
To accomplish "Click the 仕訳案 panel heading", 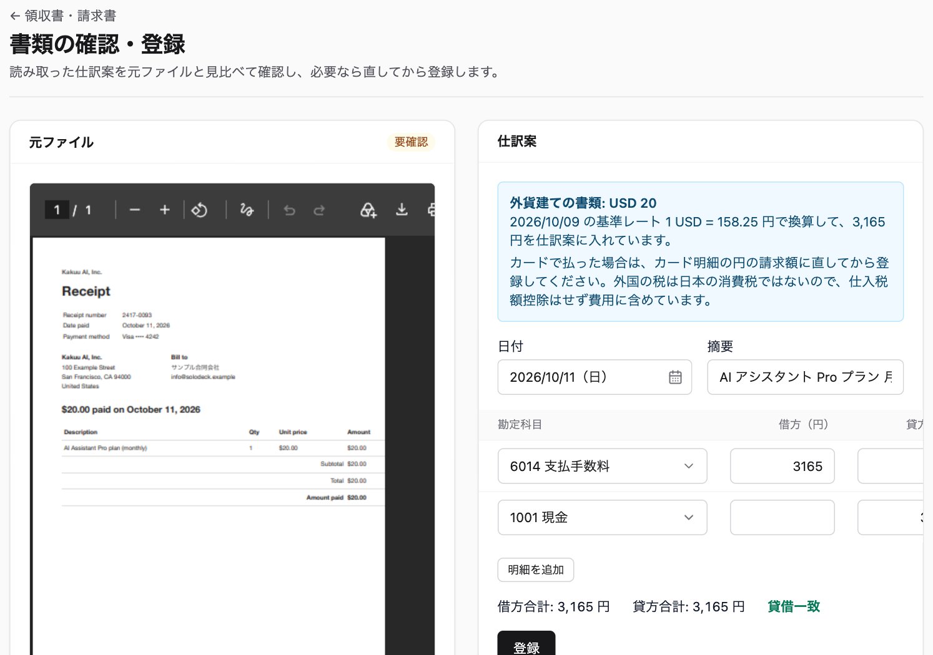I will [517, 142].
